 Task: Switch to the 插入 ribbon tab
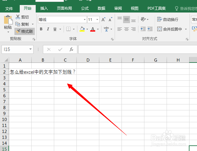44,8
